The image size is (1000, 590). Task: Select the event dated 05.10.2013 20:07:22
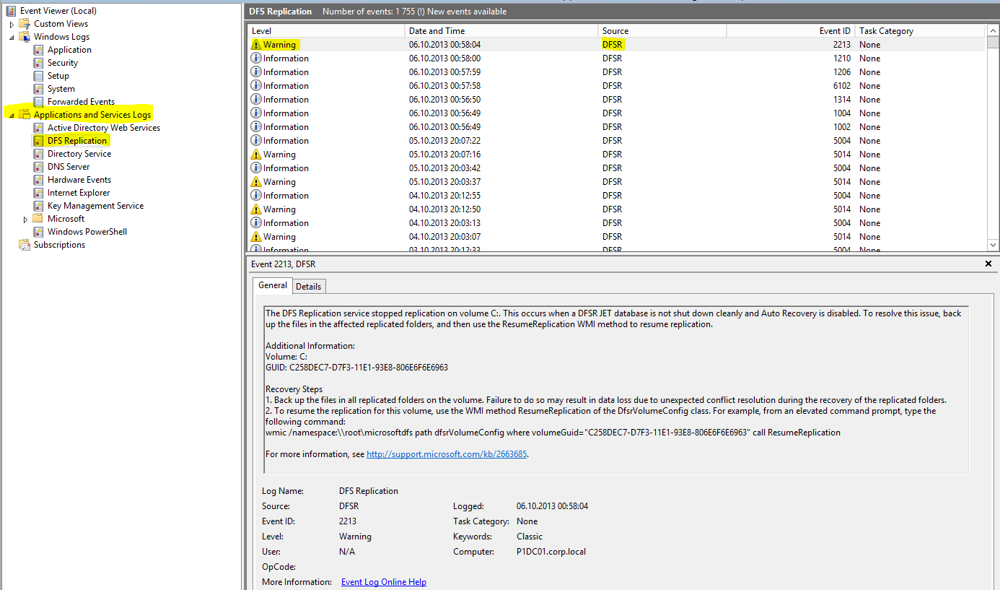point(617,141)
